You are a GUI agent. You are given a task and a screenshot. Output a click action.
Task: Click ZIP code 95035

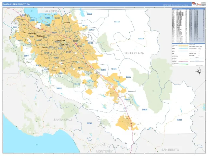click(x=89, y=14)
